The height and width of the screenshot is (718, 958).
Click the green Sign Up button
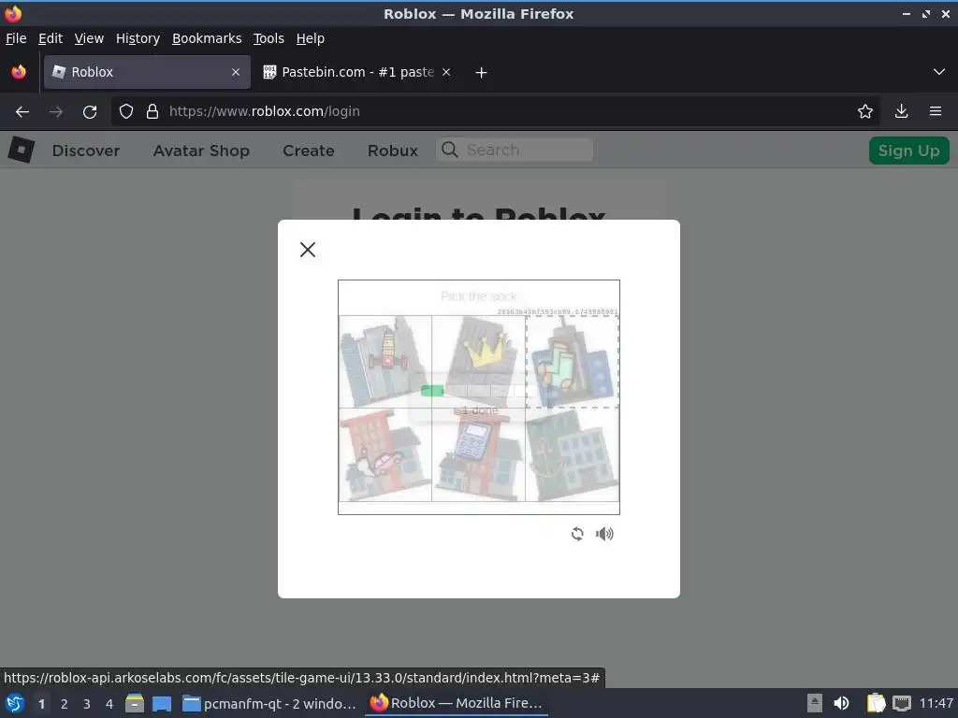908,151
